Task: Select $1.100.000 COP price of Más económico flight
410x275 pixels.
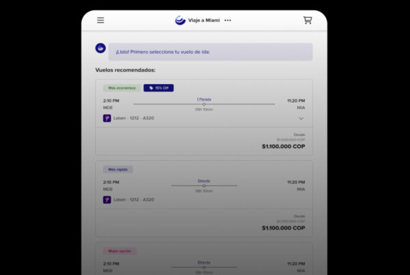Action: click(x=284, y=147)
